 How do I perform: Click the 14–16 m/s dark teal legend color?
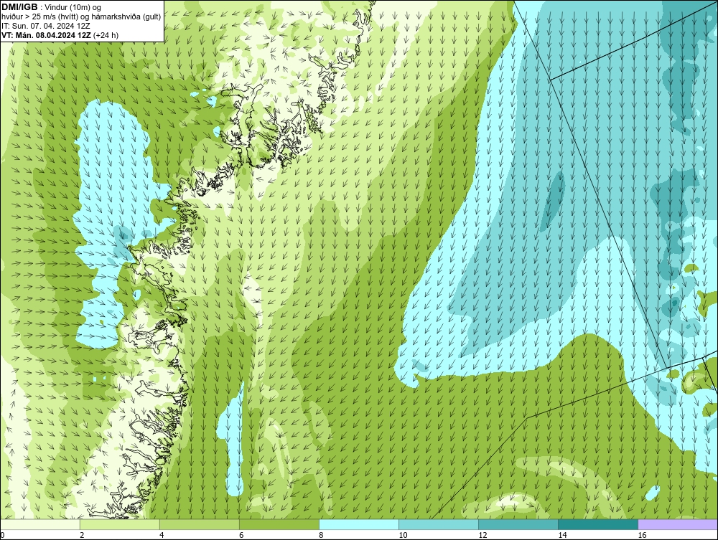tap(598, 524)
